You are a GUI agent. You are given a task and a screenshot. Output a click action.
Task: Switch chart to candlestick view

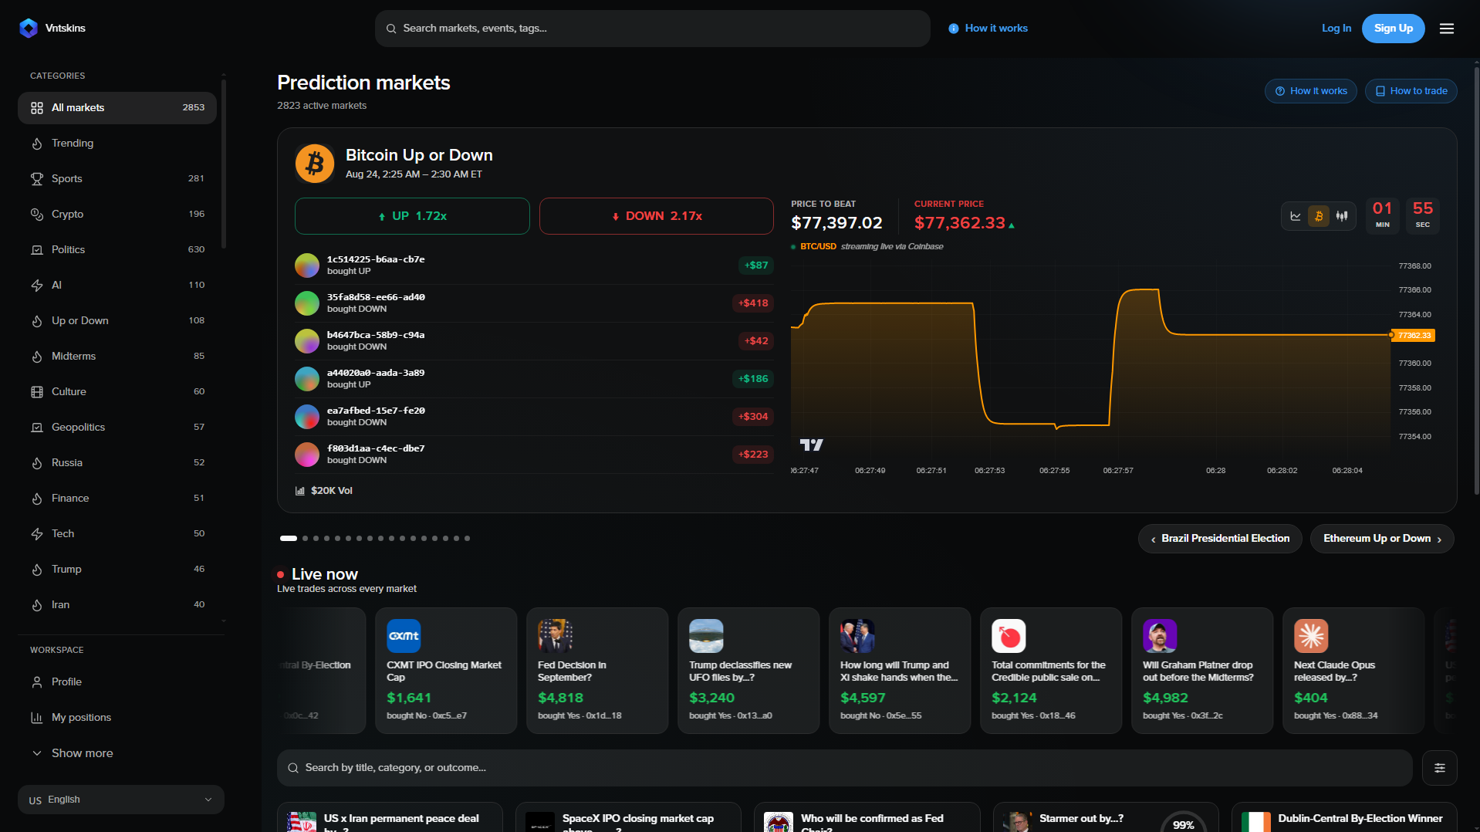[1342, 216]
